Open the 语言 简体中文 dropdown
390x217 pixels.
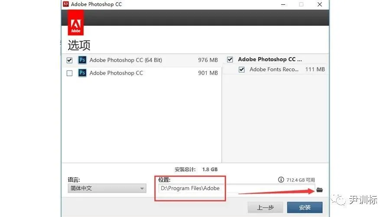point(107,188)
